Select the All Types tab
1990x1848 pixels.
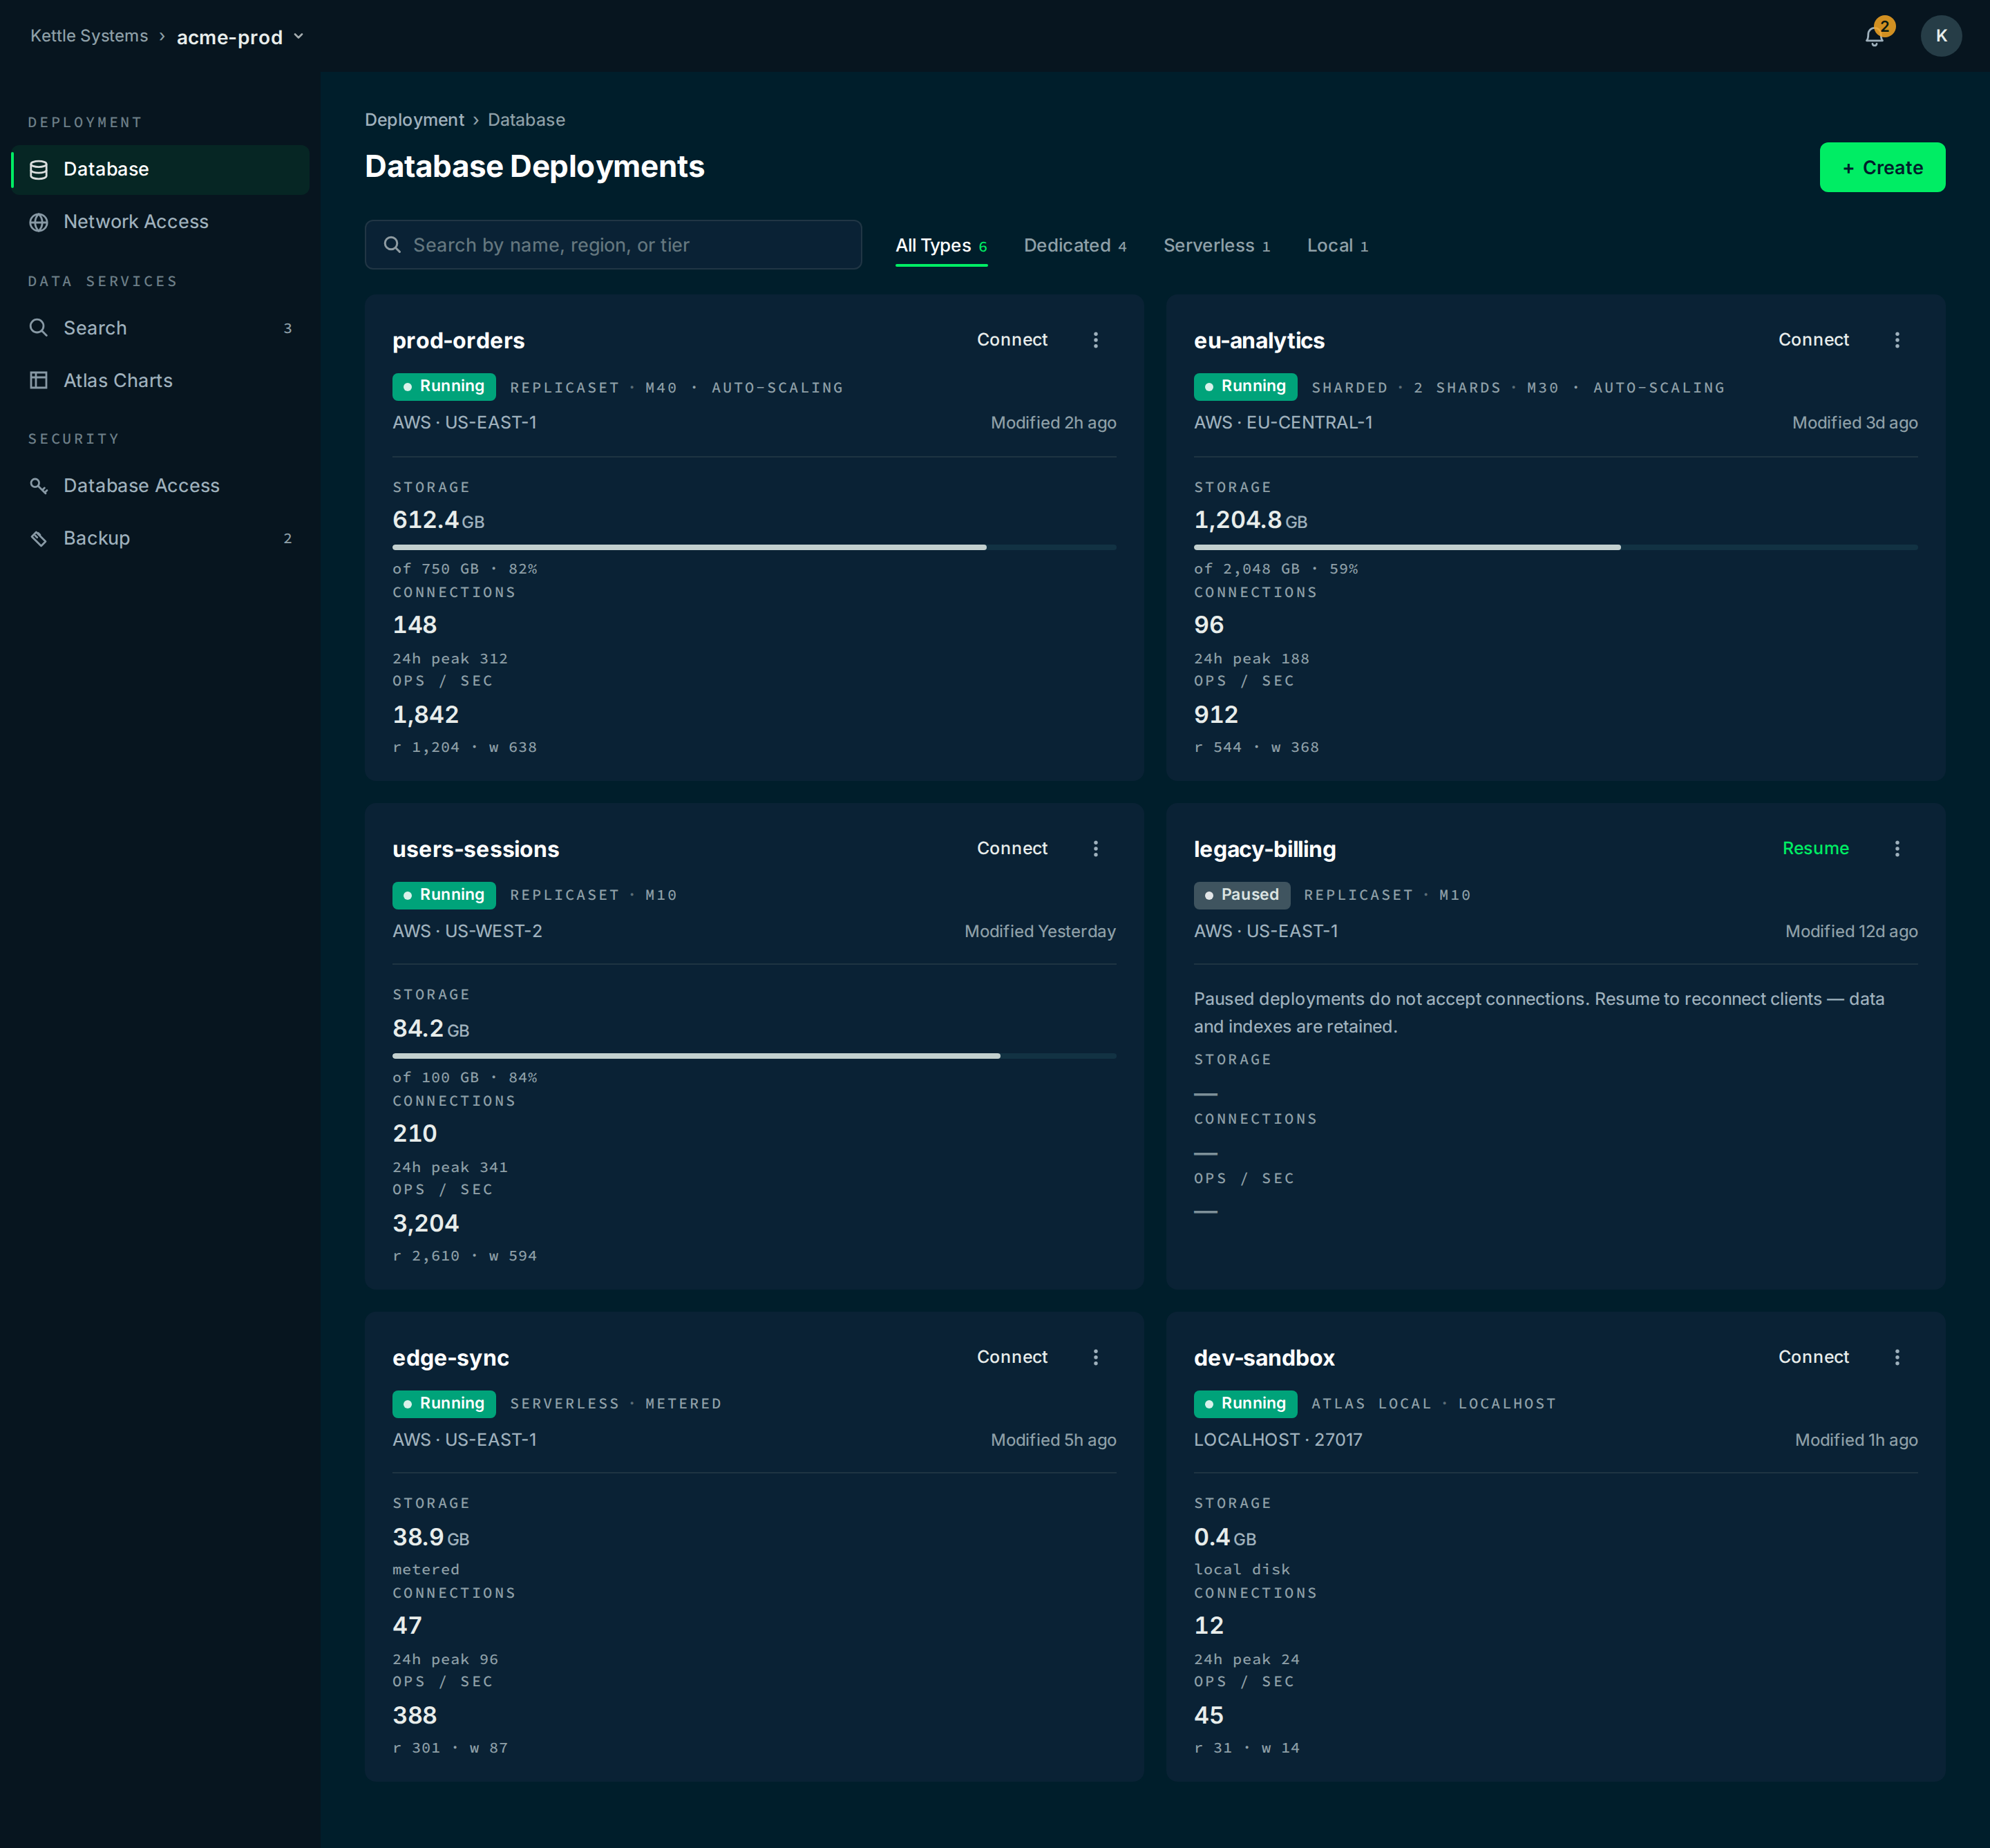941,246
